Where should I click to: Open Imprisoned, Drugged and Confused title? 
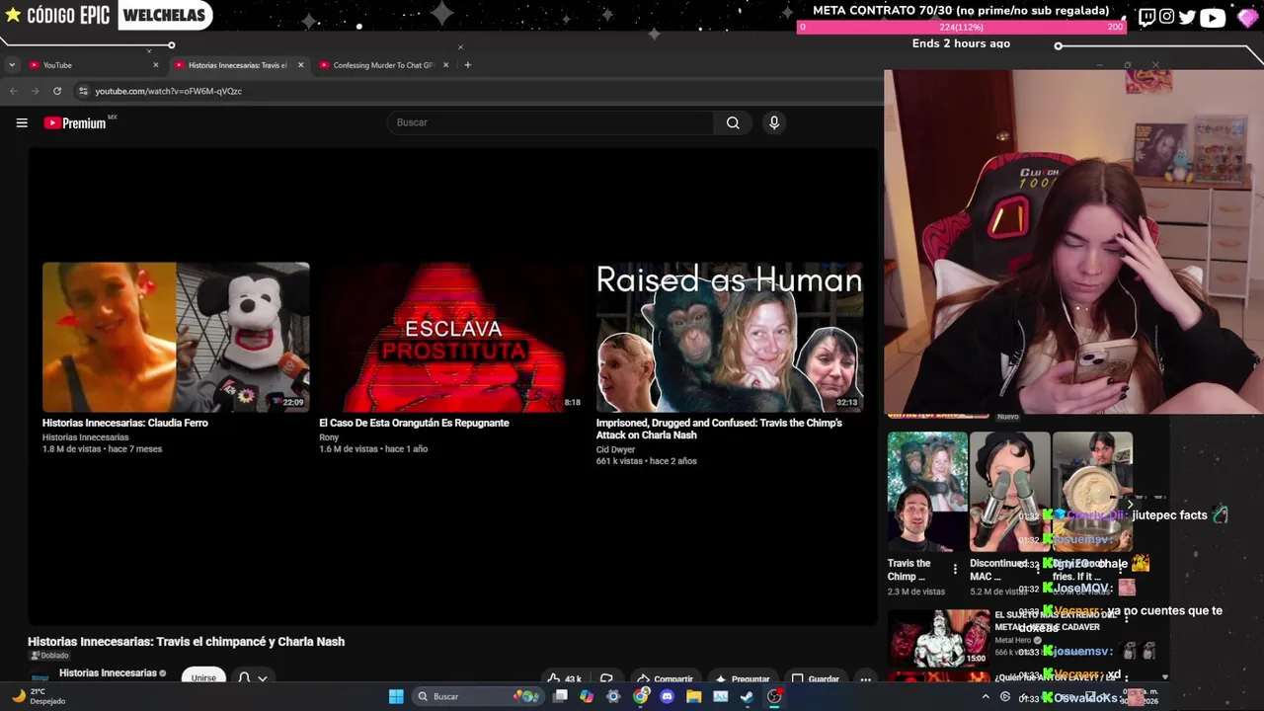pyautogui.click(x=719, y=429)
